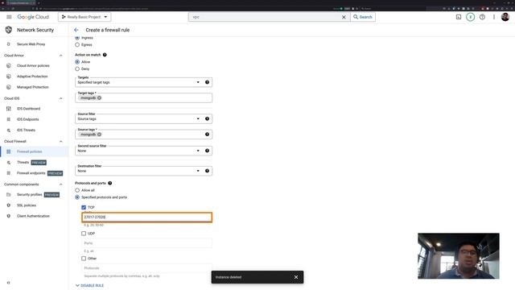
Task: Click the Search button
Action: pos(363,17)
